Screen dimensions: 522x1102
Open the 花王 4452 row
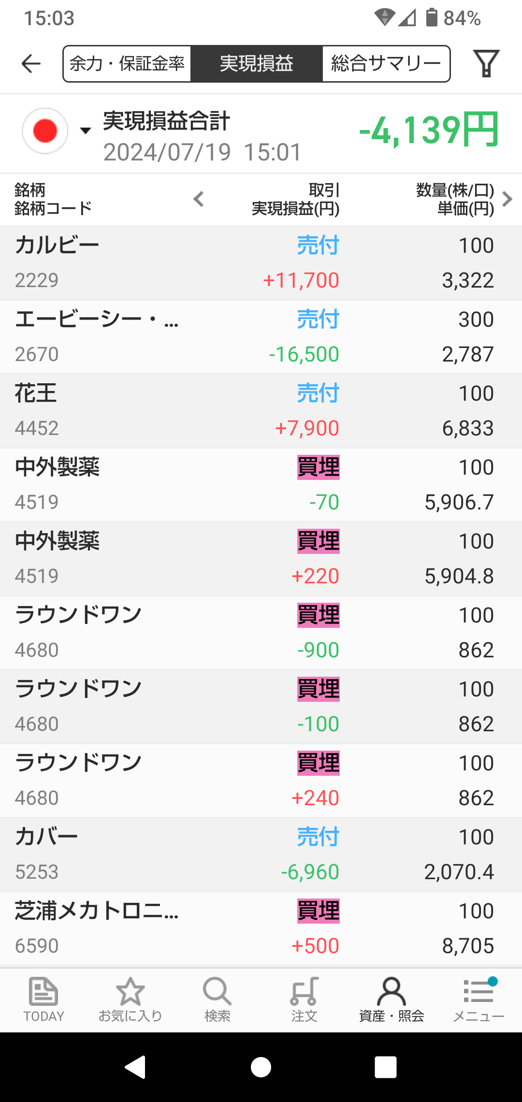tap(261, 411)
